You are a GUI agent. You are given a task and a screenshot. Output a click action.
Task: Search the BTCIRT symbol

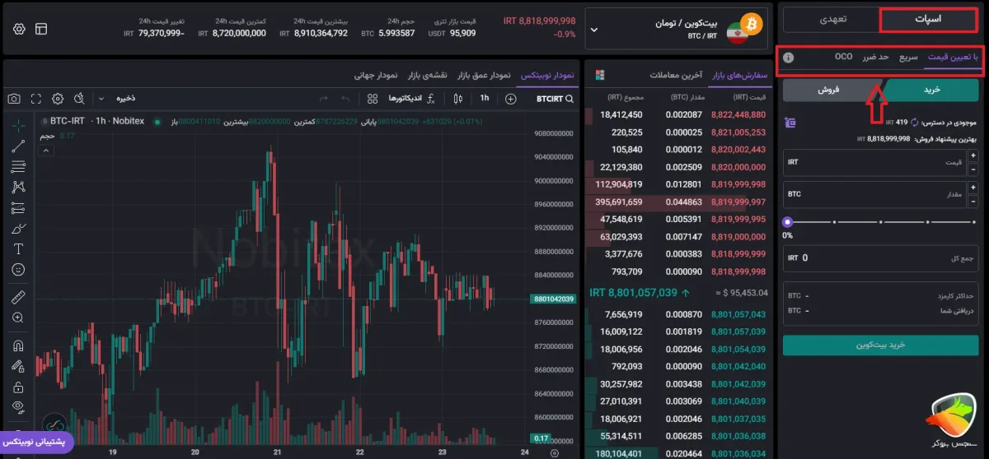pyautogui.click(x=554, y=99)
